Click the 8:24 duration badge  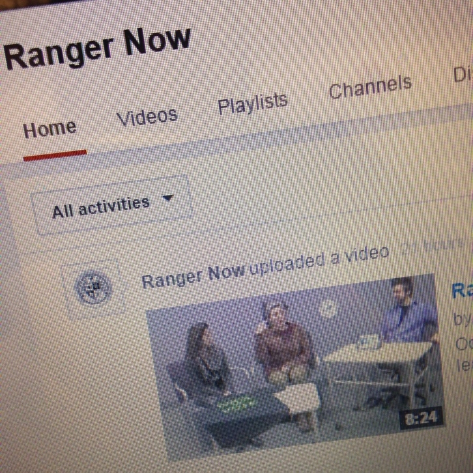click(x=421, y=418)
